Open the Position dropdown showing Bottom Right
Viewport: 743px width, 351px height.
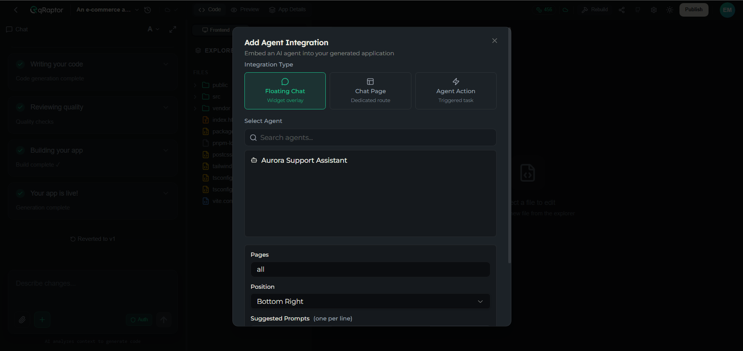click(x=370, y=302)
